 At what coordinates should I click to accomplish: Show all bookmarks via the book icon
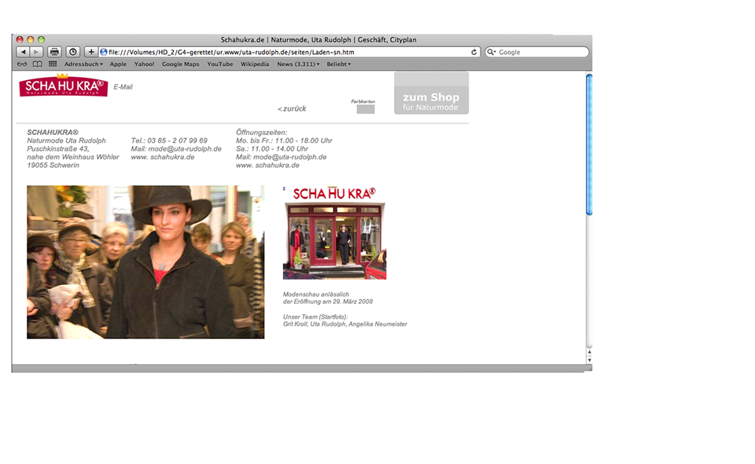point(37,64)
